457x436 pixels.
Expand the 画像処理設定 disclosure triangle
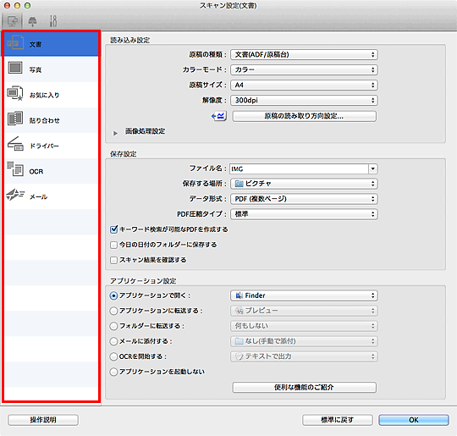(115, 133)
